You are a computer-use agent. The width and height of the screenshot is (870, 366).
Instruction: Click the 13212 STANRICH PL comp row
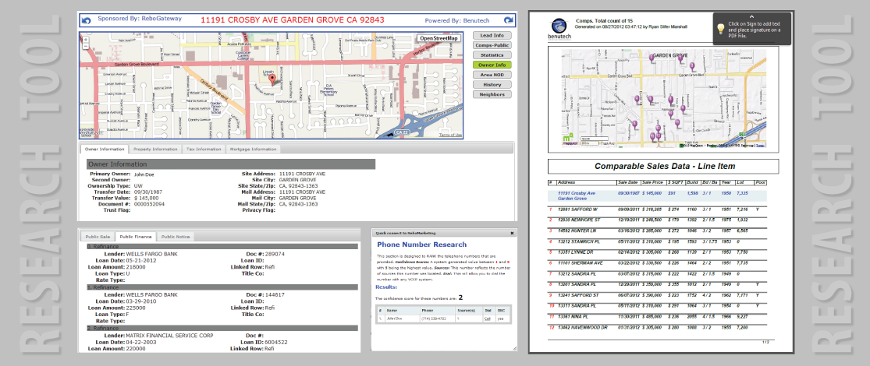(659, 241)
